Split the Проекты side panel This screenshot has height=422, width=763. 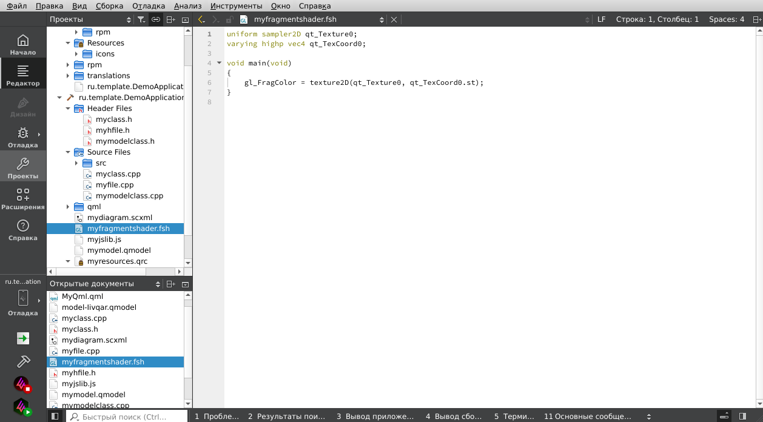(171, 19)
